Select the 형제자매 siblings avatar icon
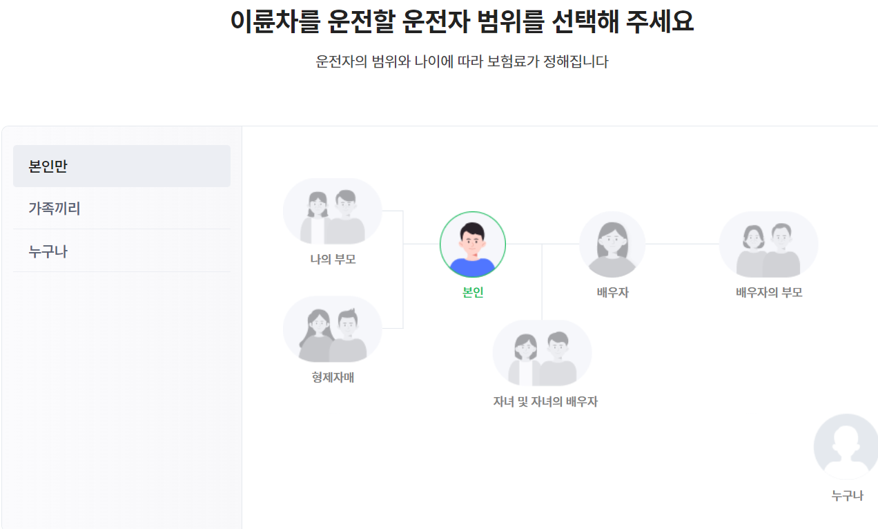 [333, 329]
